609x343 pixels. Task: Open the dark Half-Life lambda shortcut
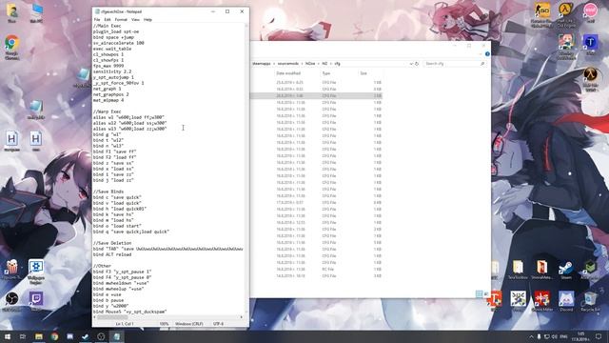coord(590,75)
